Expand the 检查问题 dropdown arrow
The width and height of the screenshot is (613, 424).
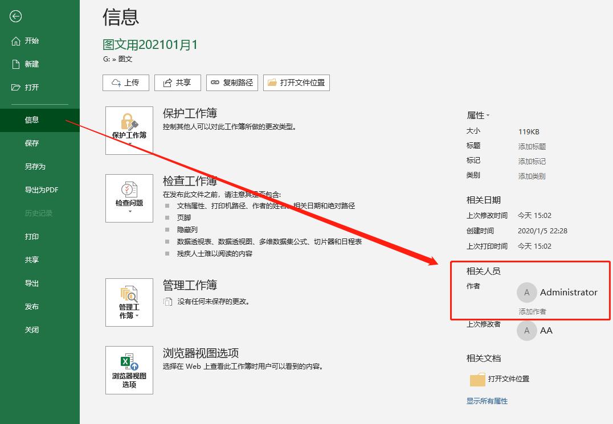click(x=129, y=211)
